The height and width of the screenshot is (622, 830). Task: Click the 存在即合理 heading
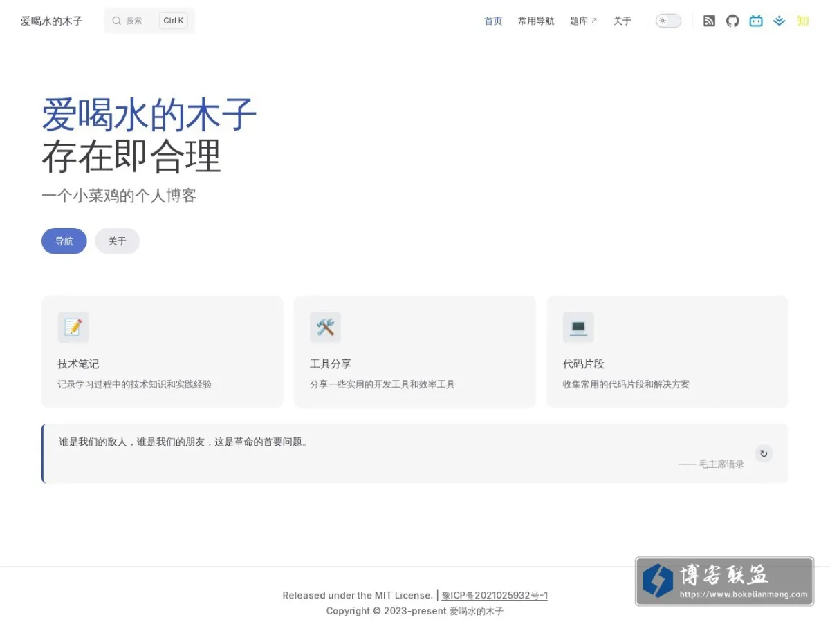131,156
